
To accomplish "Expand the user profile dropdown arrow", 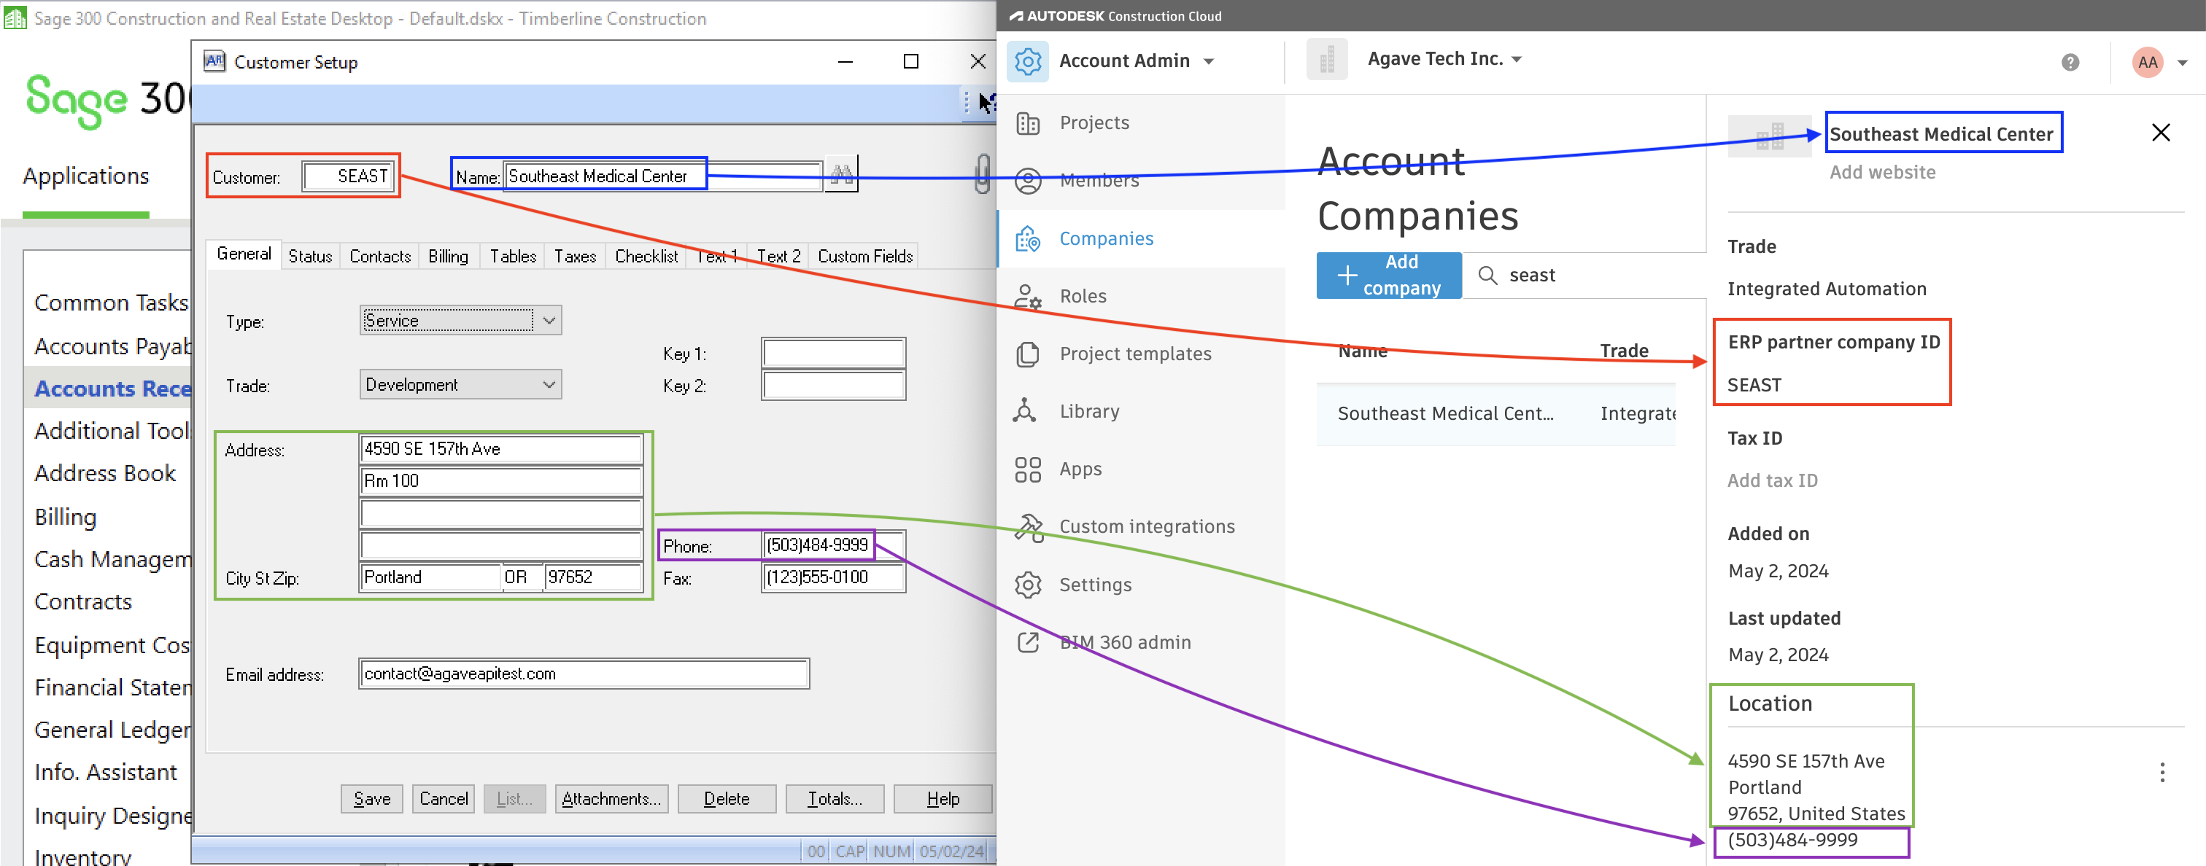I will point(2182,63).
